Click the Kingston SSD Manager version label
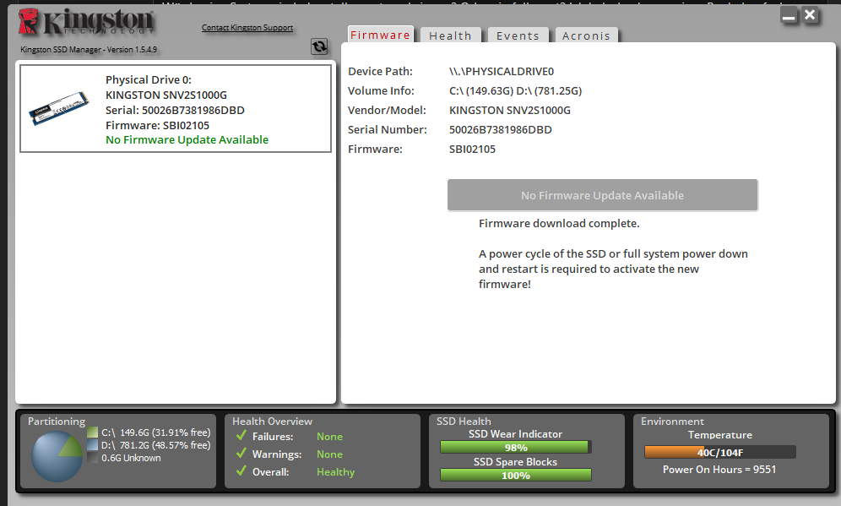 tap(89, 49)
